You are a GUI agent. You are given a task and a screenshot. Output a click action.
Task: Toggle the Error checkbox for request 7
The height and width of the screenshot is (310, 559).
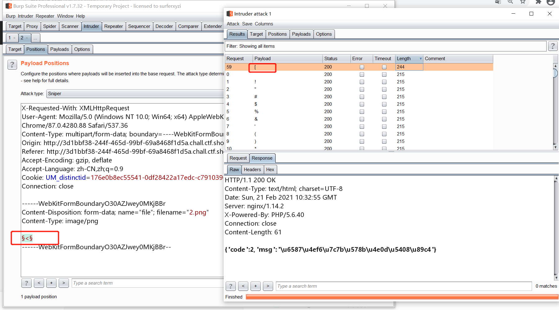pos(362,126)
